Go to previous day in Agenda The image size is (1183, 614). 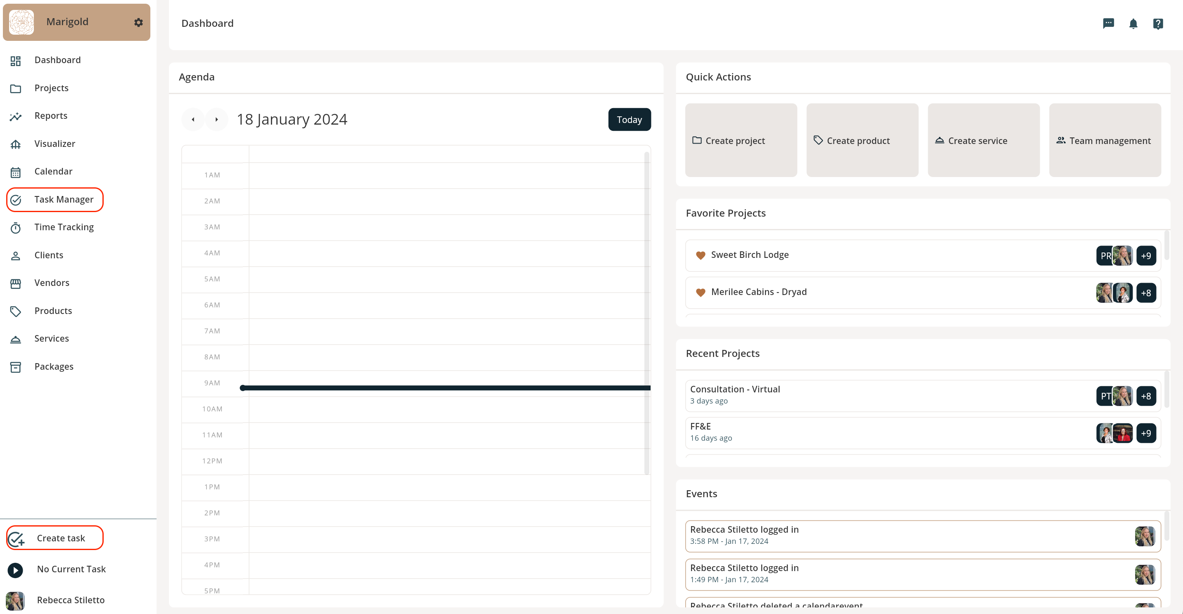(x=193, y=119)
